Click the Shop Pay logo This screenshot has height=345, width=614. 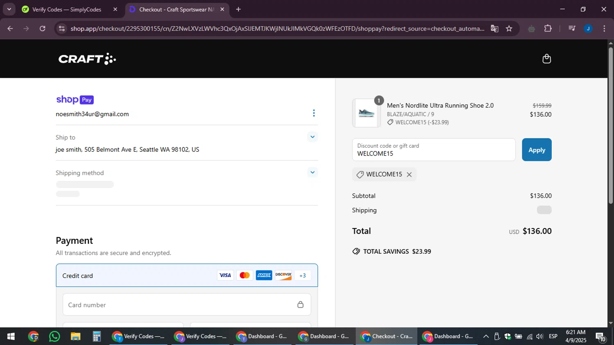(x=75, y=100)
